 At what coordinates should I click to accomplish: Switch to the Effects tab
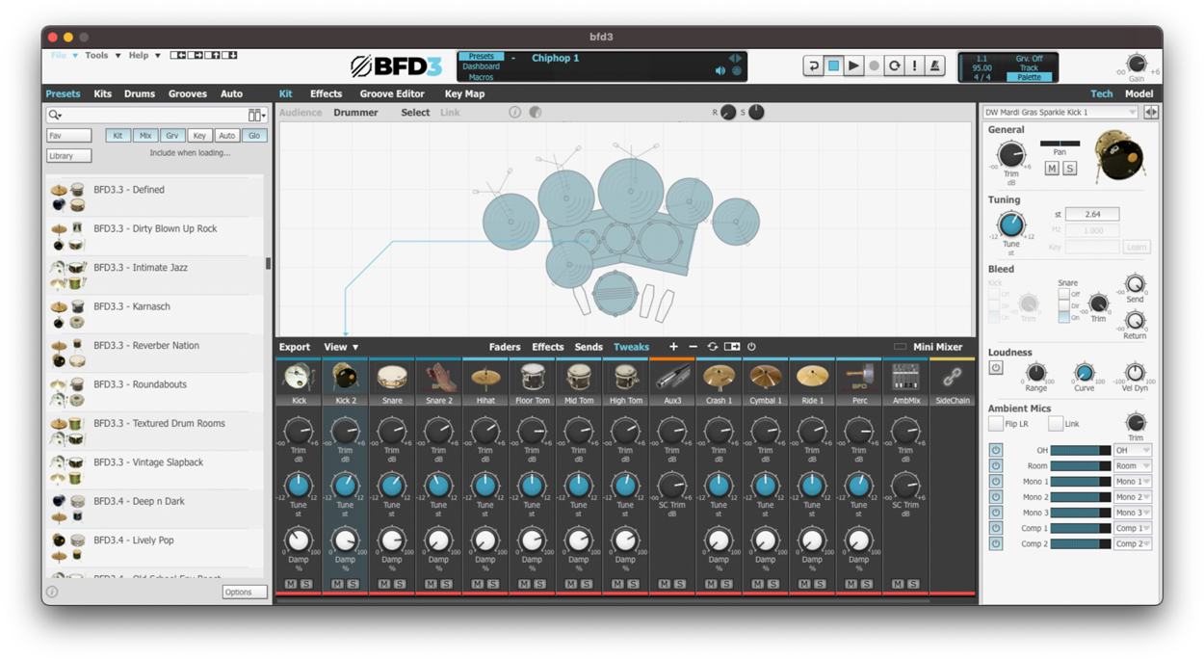326,93
